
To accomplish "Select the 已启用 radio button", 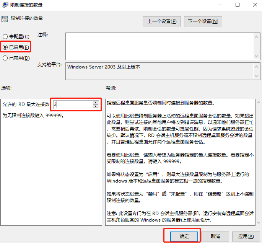I will (5, 47).
